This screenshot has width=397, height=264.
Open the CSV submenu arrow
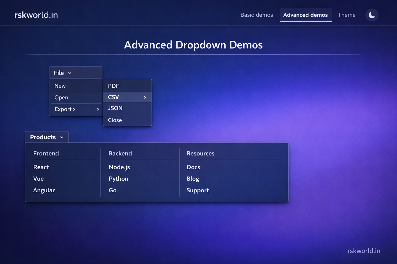point(145,97)
